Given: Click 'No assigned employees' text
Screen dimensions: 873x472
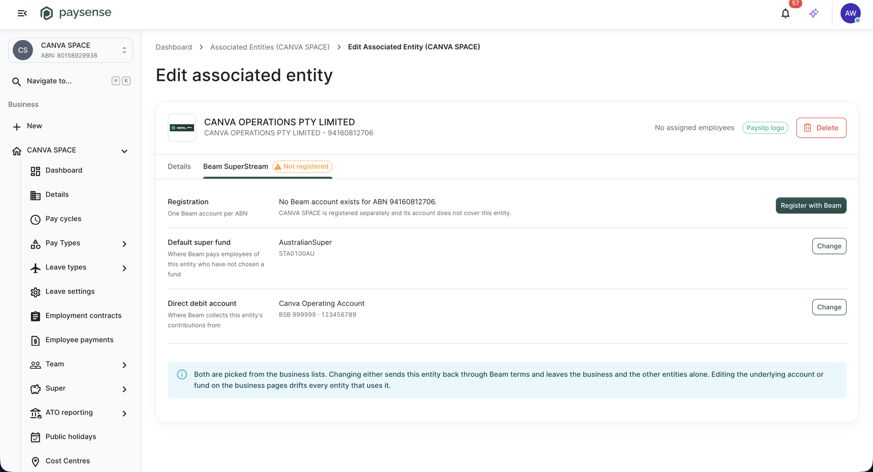Looking at the screenshot, I should coord(694,128).
